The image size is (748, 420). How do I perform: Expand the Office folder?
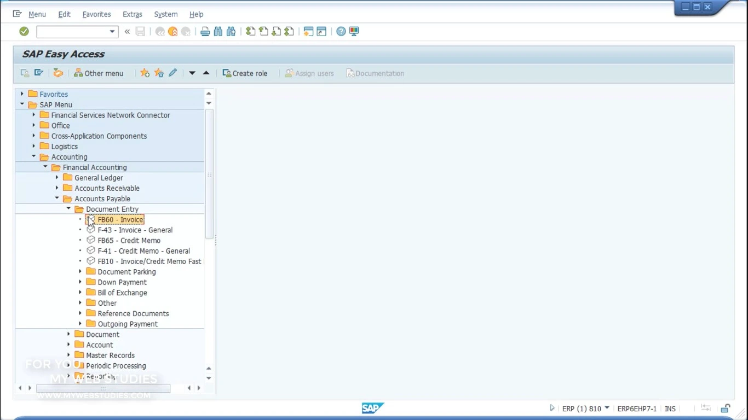(33, 125)
